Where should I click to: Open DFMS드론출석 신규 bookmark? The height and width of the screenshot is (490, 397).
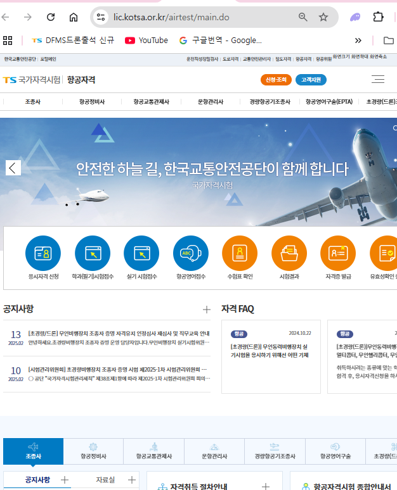(x=73, y=41)
